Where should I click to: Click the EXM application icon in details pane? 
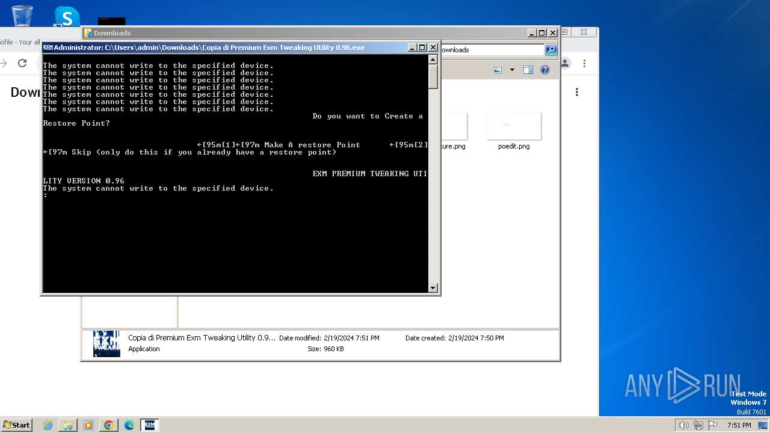pos(106,344)
